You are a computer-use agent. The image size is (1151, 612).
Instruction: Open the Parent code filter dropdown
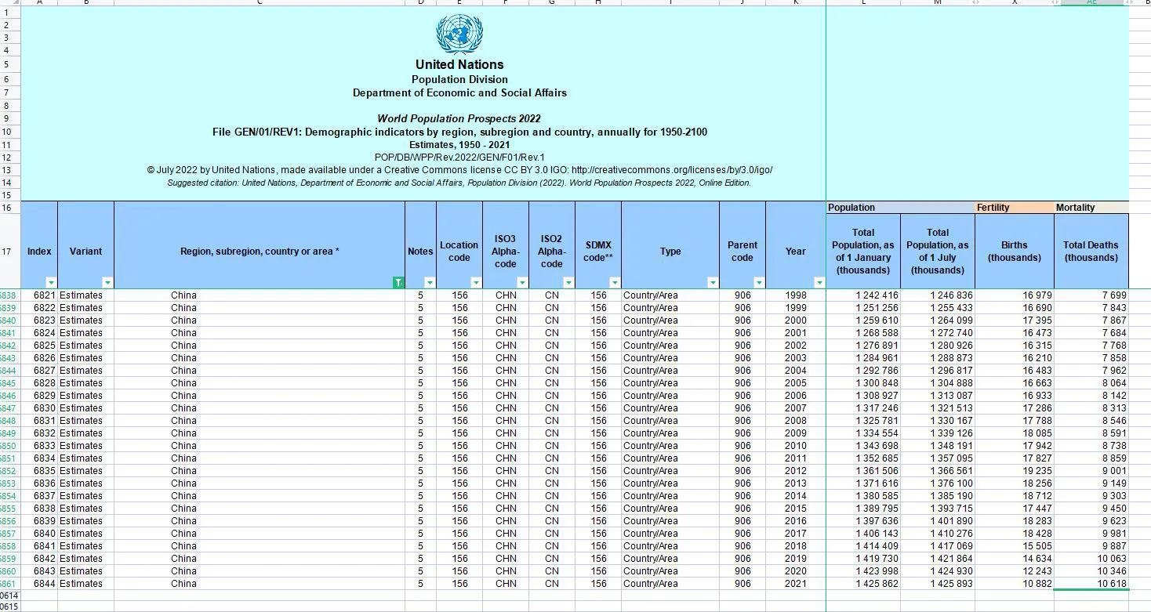coord(759,282)
